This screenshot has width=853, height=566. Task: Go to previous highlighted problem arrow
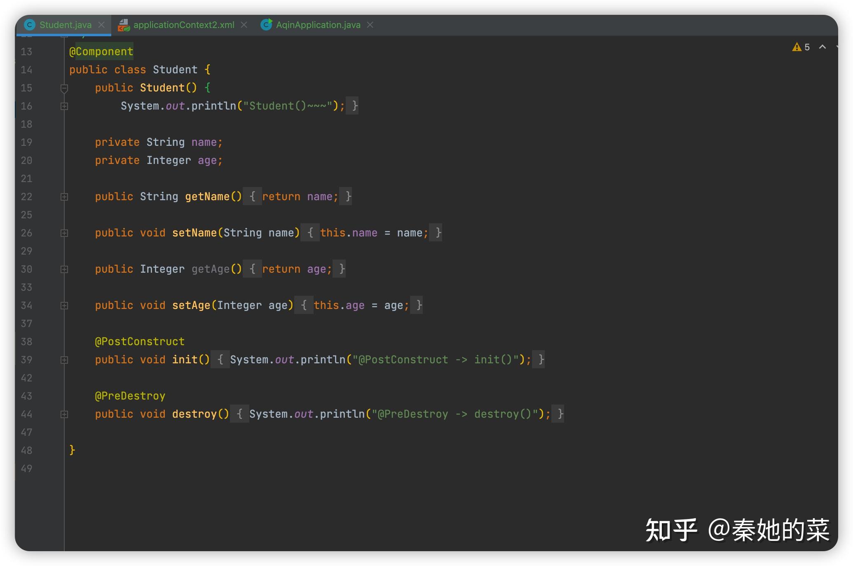[823, 47]
